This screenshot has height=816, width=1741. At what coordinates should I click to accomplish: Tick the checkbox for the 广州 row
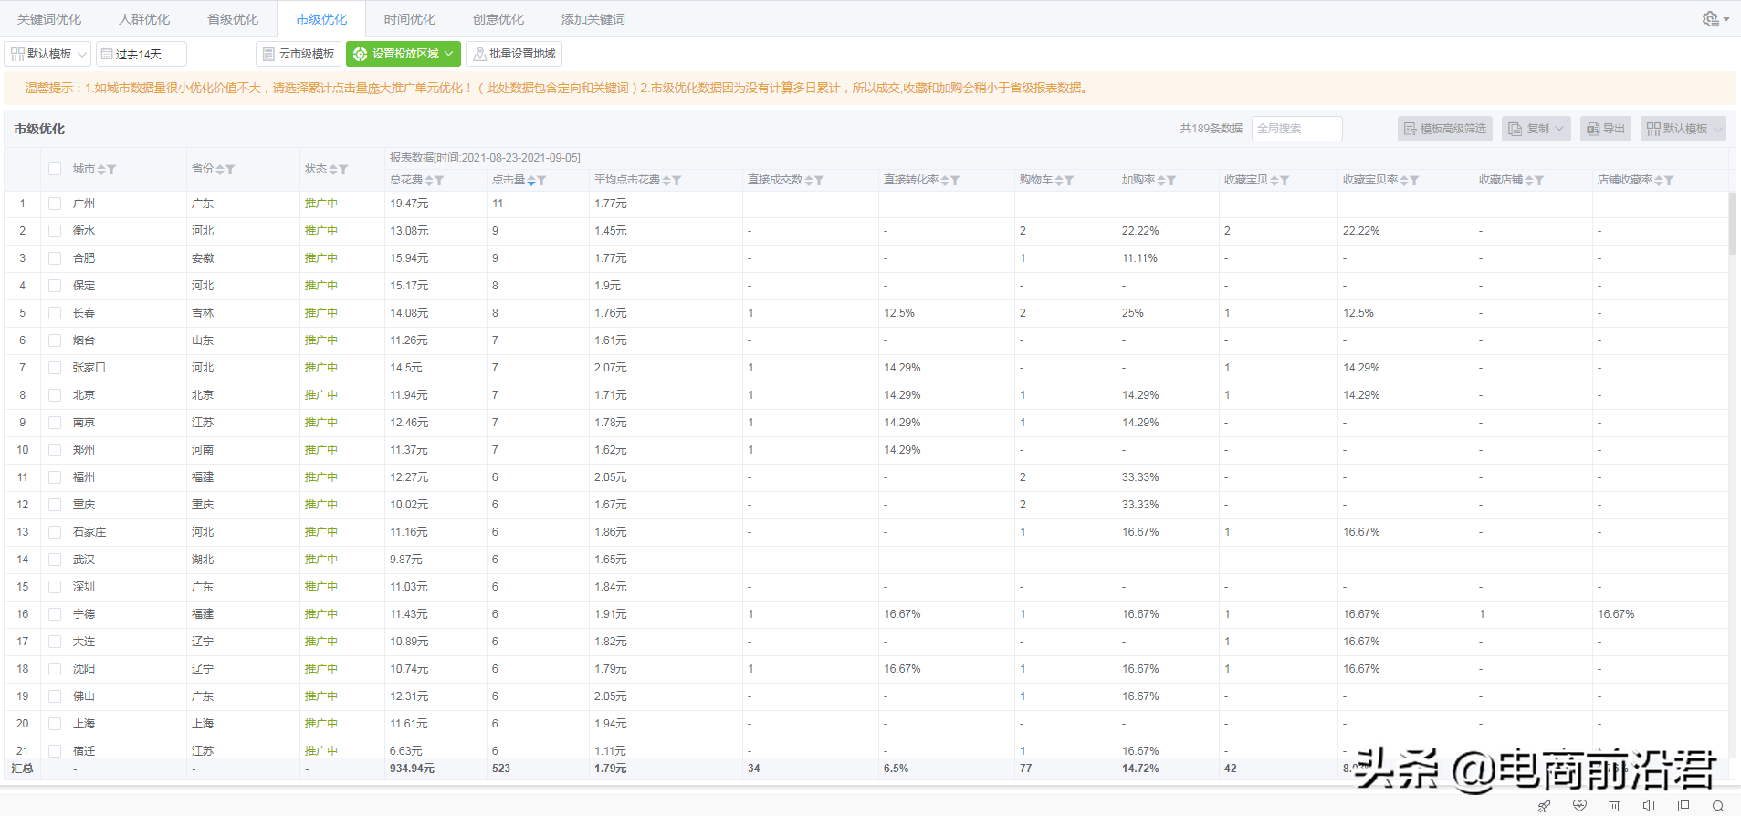(x=55, y=204)
